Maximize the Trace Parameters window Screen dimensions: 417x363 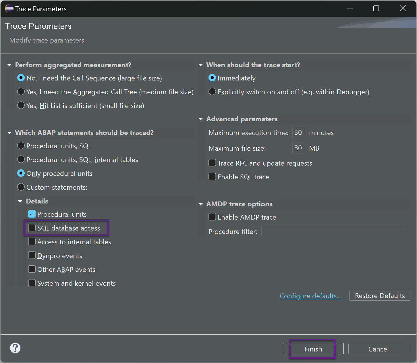[376, 9]
